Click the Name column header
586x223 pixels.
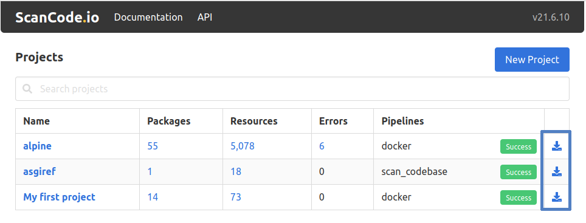(x=36, y=121)
